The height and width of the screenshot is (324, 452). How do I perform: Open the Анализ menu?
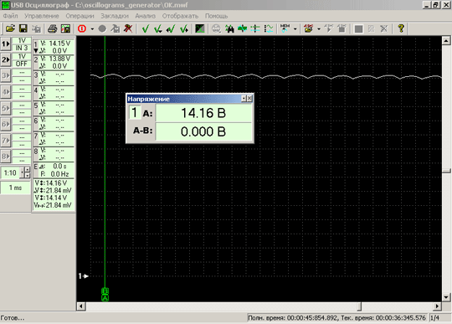(146, 16)
